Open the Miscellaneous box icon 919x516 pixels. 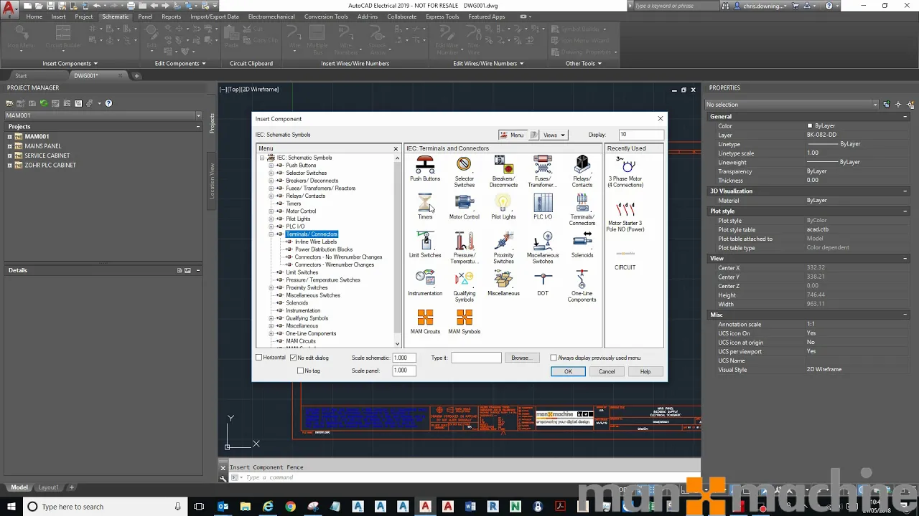[x=503, y=279]
